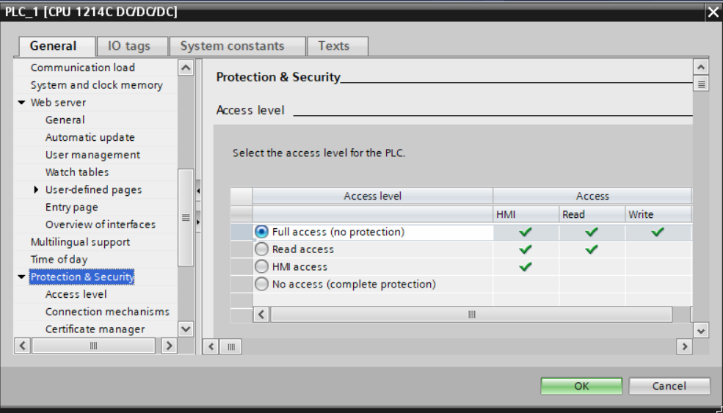Select No access (complete protection) option
This screenshot has width=723, height=413.
261,285
